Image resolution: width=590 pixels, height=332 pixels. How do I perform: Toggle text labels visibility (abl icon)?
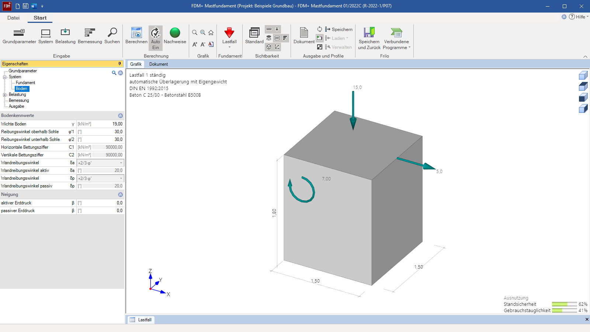click(277, 38)
